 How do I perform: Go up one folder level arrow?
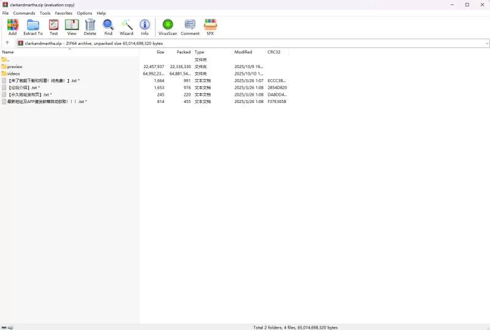tap(7, 43)
